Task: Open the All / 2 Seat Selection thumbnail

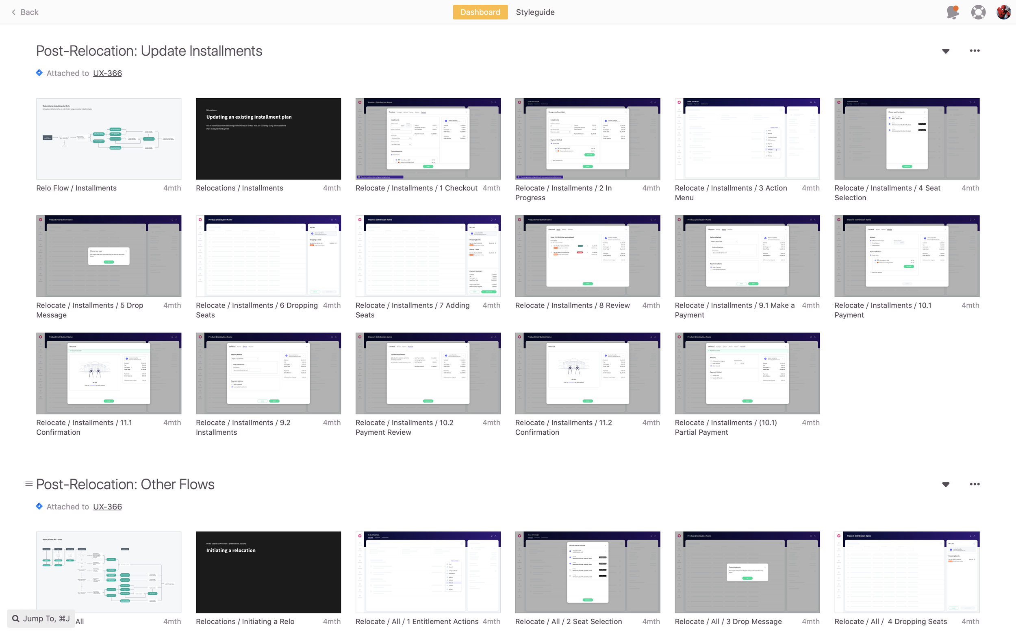Action: point(588,572)
